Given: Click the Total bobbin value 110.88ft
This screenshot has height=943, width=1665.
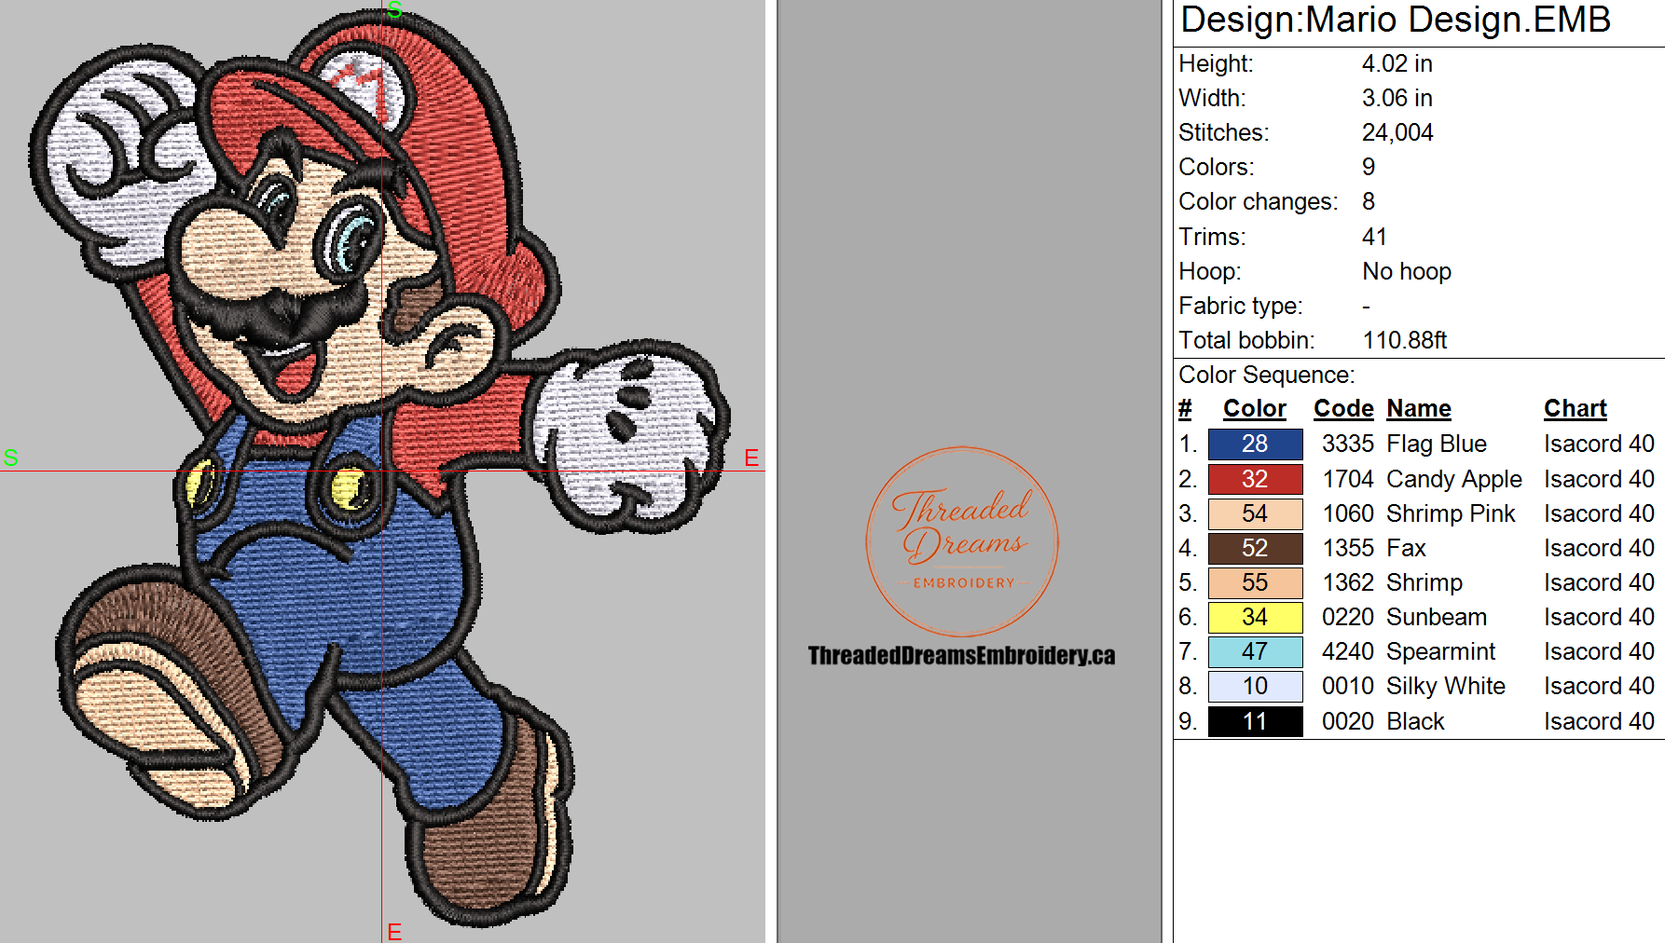Looking at the screenshot, I should [1404, 340].
